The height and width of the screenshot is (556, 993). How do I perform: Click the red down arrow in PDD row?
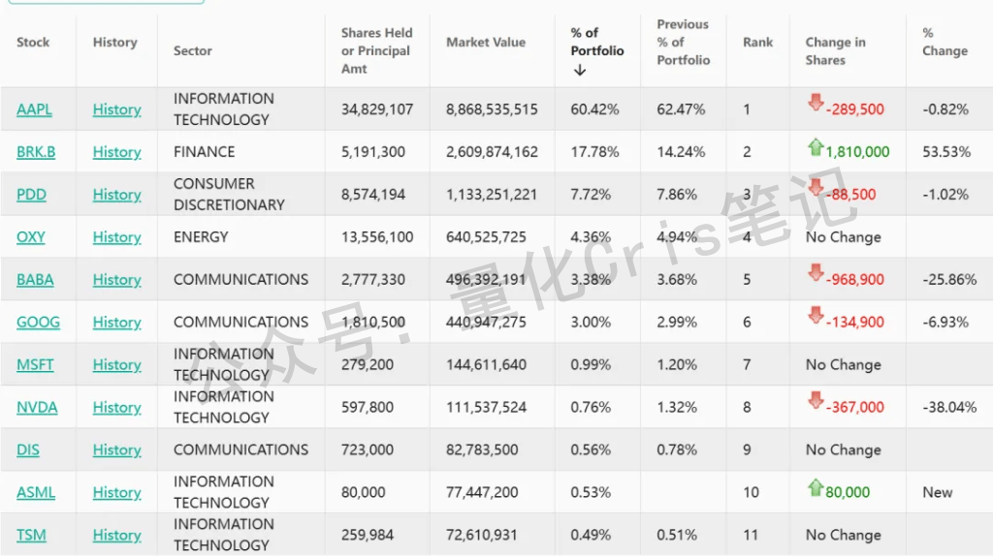pyautogui.click(x=816, y=188)
